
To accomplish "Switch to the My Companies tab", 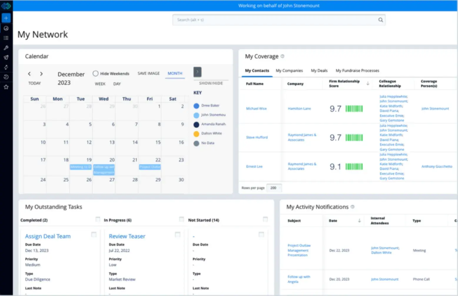I will pos(289,71).
